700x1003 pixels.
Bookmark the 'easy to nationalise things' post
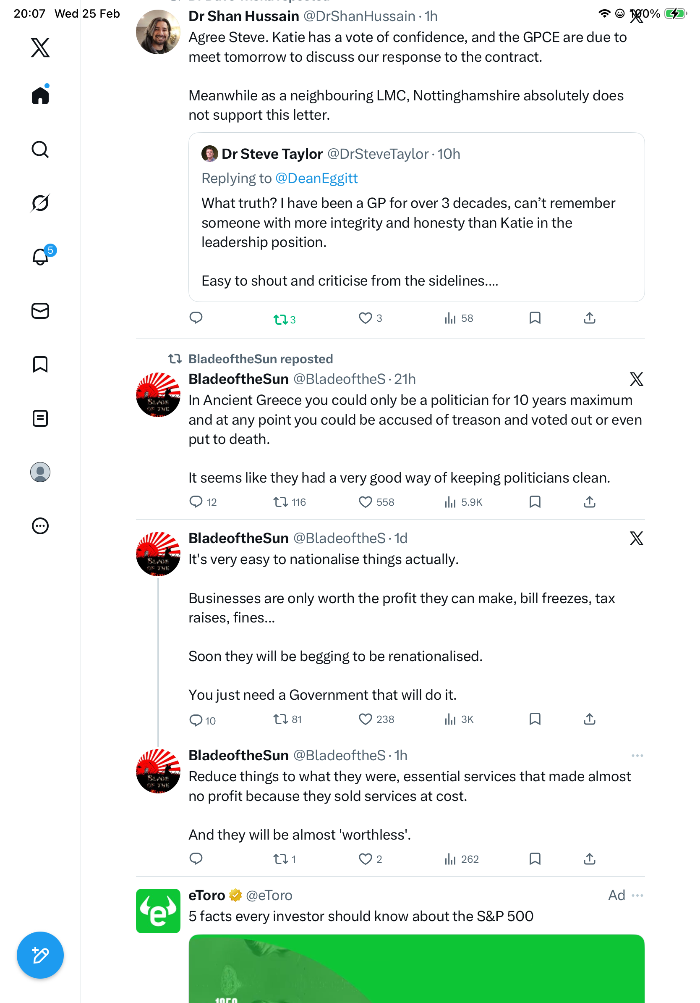pyautogui.click(x=535, y=719)
